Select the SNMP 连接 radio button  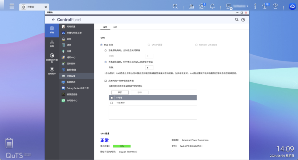click(149, 45)
